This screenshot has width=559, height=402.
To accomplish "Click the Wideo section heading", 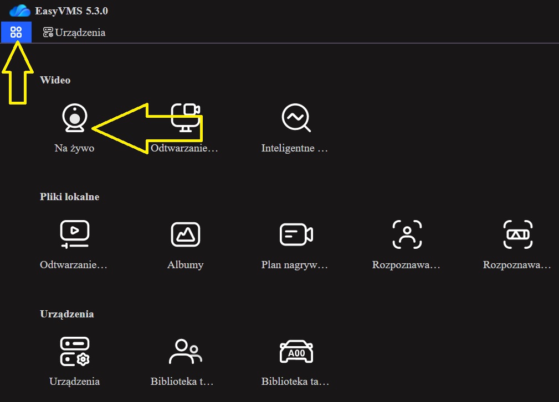I will point(55,80).
